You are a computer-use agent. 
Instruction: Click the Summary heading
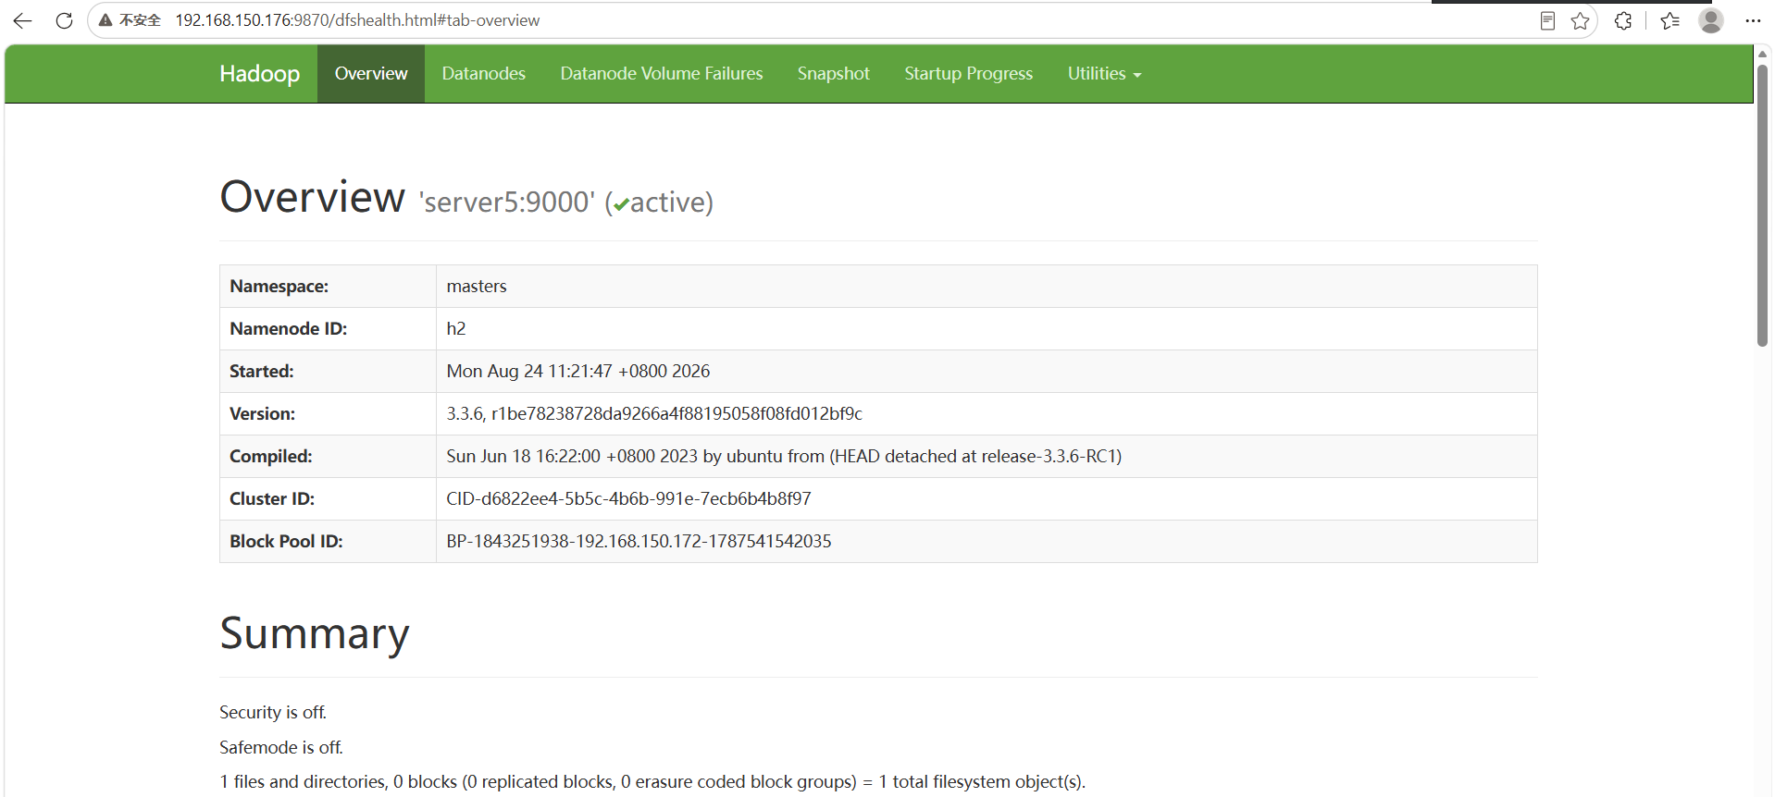click(x=315, y=634)
